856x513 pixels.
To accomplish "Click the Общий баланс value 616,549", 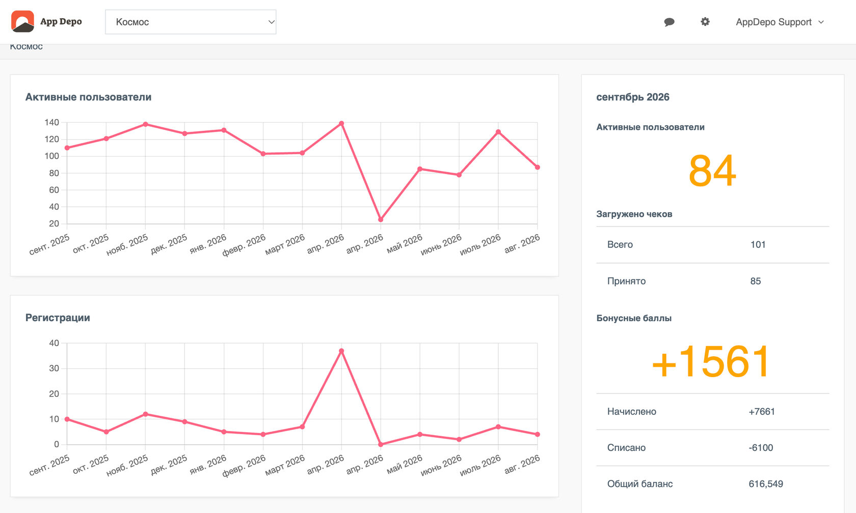I will (766, 483).
